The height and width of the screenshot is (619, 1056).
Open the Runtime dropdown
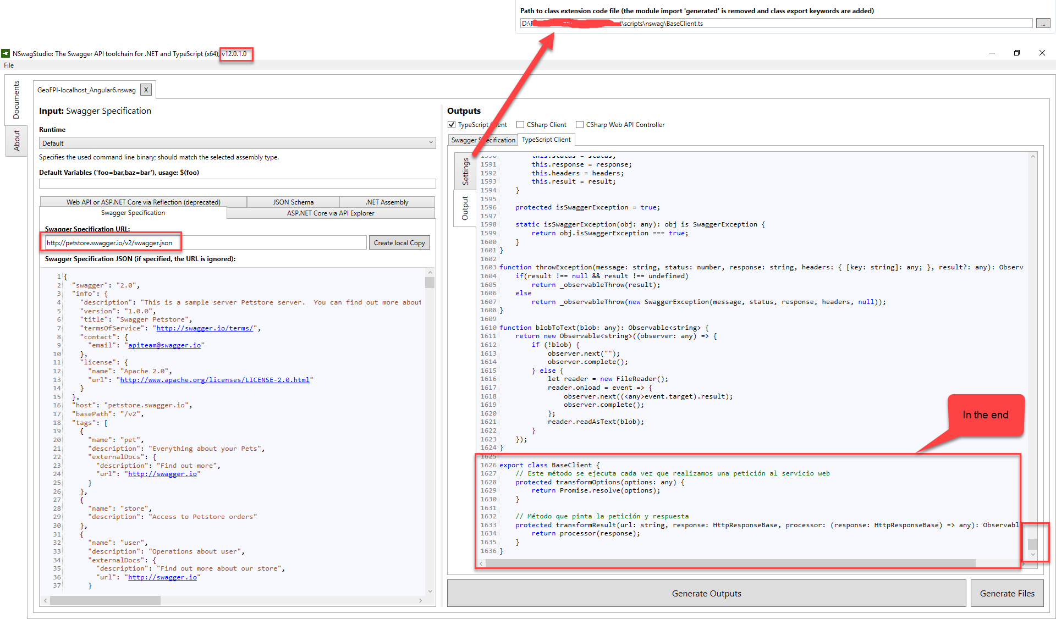[x=431, y=143]
